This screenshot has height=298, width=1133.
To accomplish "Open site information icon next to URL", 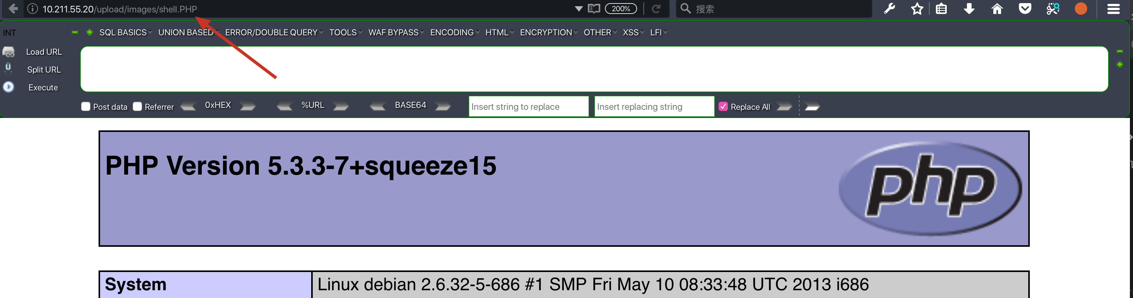I will [32, 9].
